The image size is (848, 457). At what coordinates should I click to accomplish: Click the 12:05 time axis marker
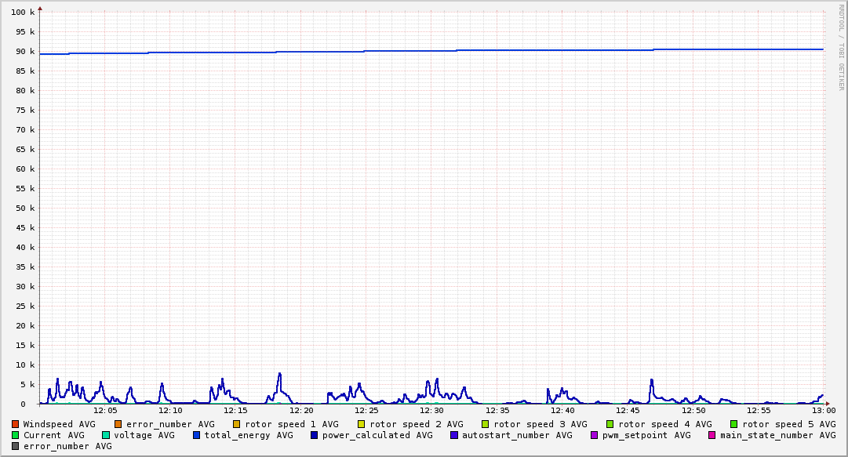[105, 410]
